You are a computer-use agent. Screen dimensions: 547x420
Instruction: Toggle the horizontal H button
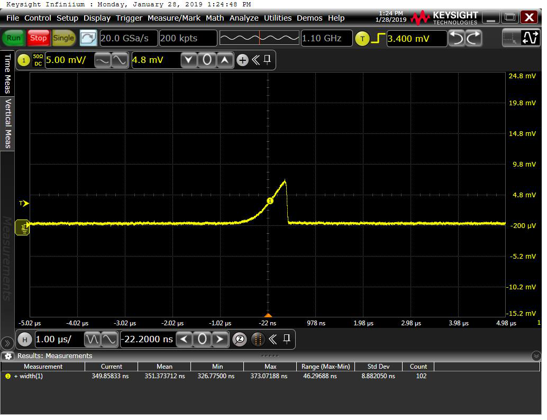click(24, 339)
